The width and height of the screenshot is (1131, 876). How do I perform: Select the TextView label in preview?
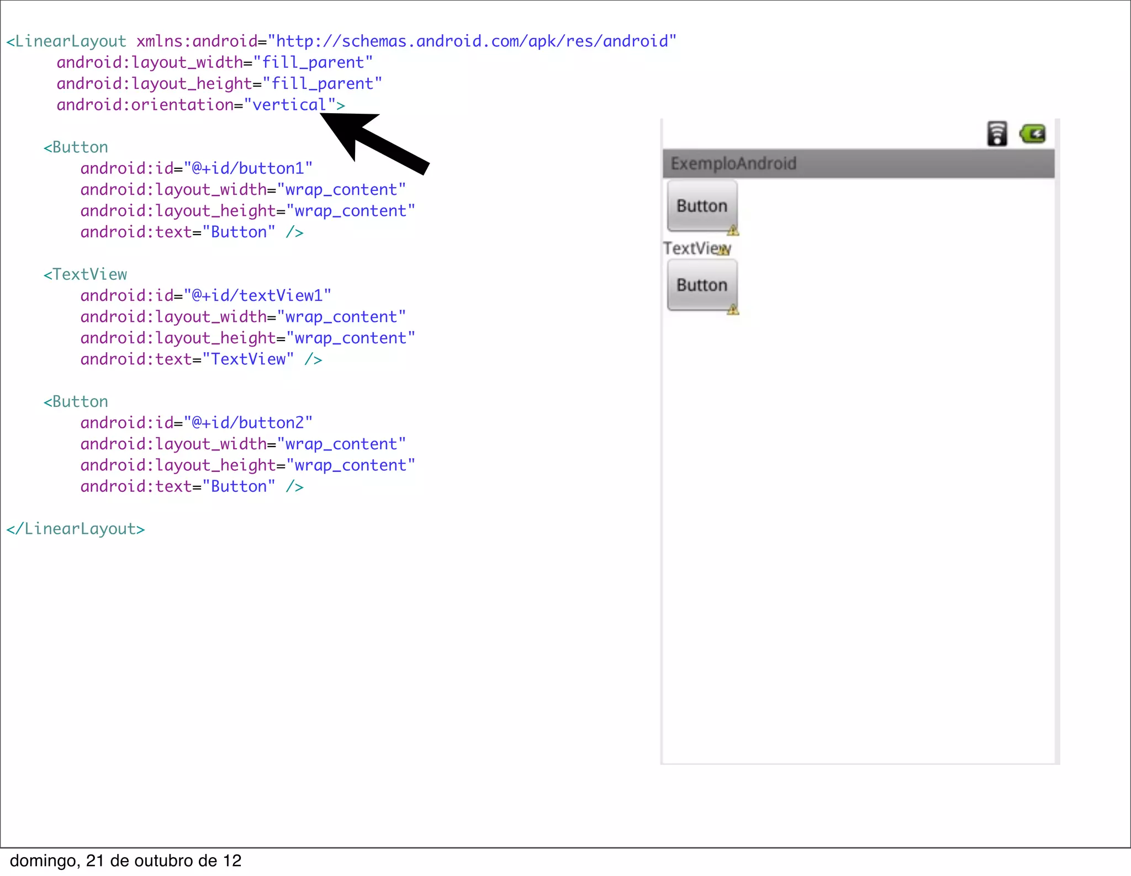click(697, 248)
